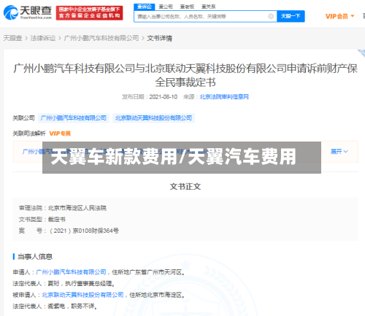Expand the related judicial analysis with 展开
The image size is (365, 316).
[x=339, y=152]
